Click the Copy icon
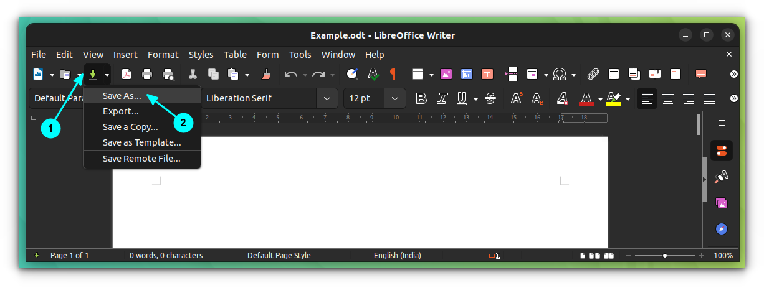The image size is (764, 288). [213, 75]
